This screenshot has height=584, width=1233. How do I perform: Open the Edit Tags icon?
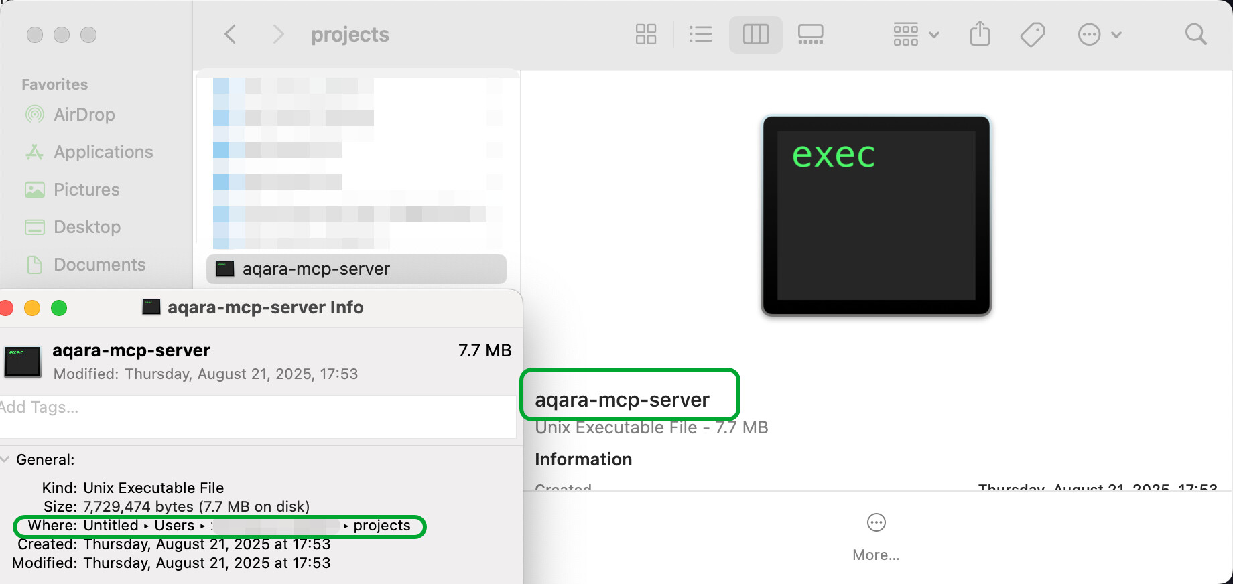pos(1032,34)
